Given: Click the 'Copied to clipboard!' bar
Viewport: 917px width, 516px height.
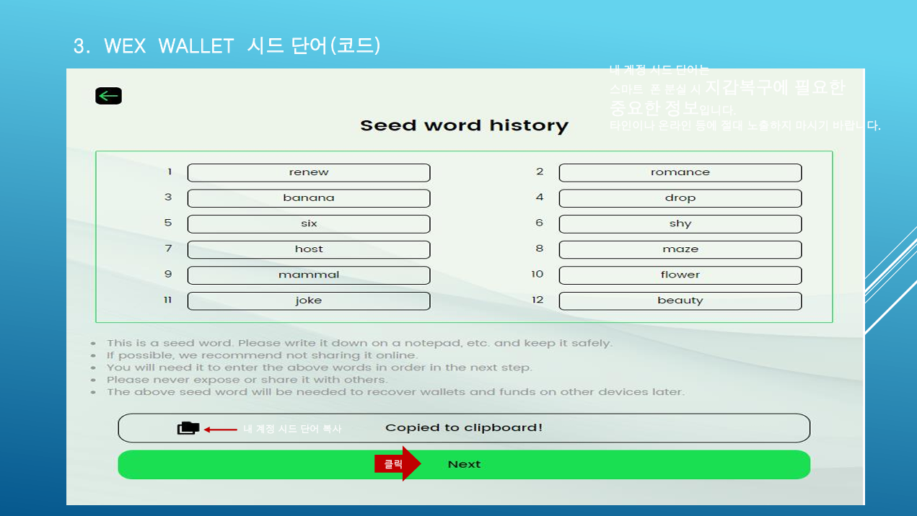Looking at the screenshot, I should [464, 428].
